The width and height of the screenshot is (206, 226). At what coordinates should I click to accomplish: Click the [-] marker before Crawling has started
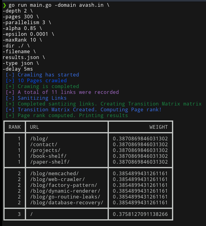tap(10, 75)
